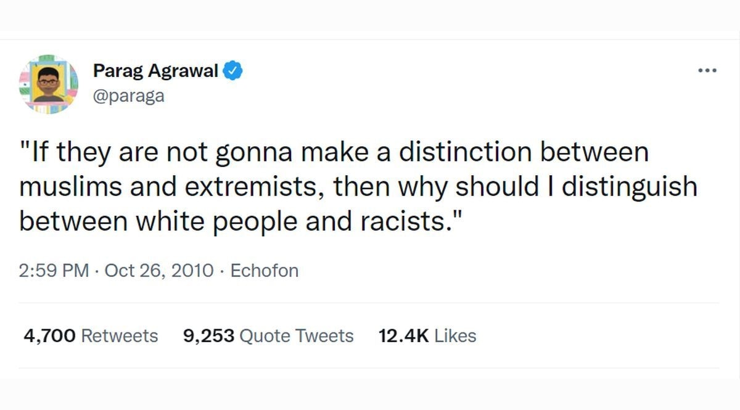Show the Quote Tweets list
The image size is (740, 410).
point(296,336)
